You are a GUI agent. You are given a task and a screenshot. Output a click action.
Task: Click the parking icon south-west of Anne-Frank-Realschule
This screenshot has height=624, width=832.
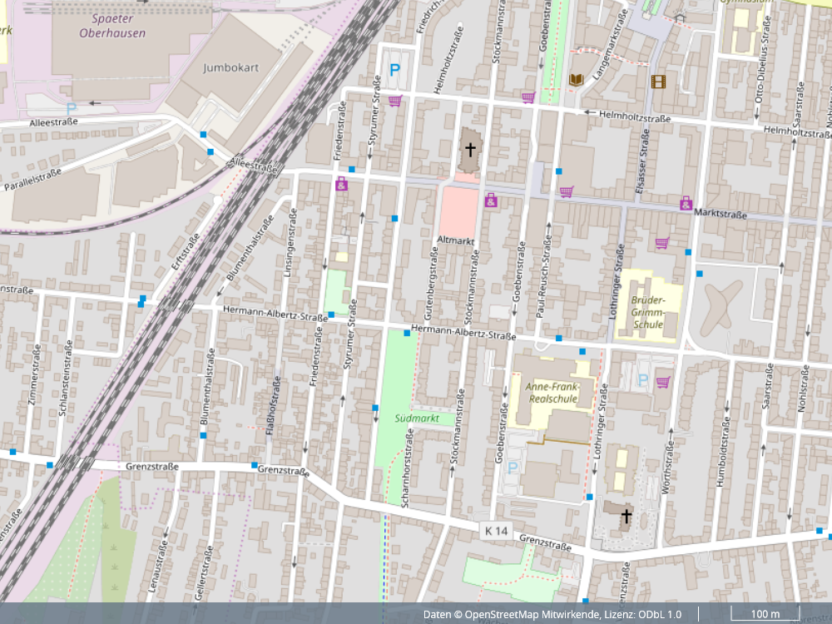click(x=513, y=468)
